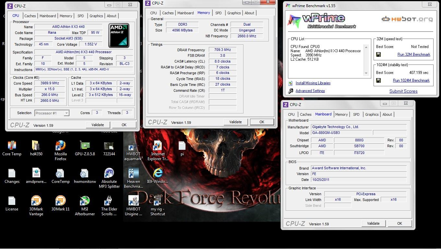Click the AMD Athlon II processor logo
Viewport: 441px width, 249px height.
coord(119,35)
